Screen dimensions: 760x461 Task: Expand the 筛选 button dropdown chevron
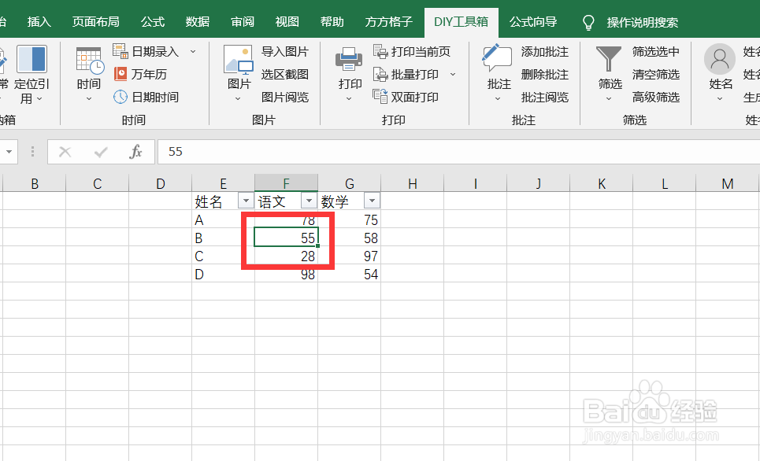609,99
